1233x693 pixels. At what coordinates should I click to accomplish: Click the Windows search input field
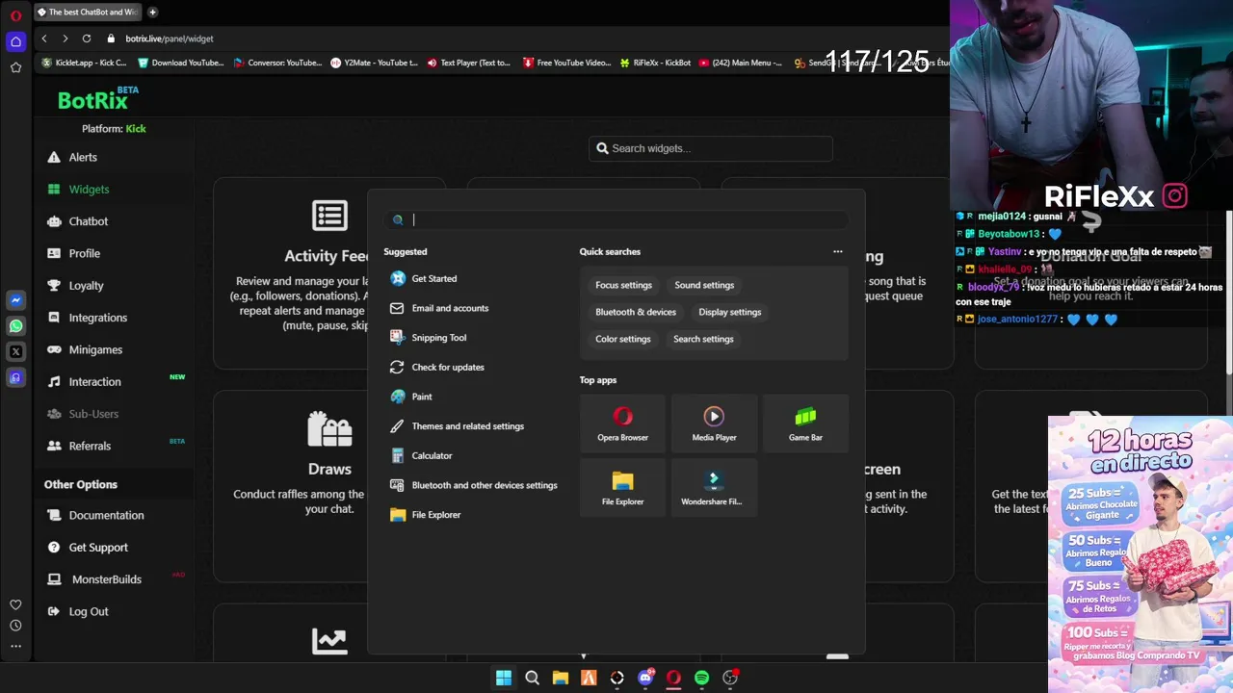(616, 220)
